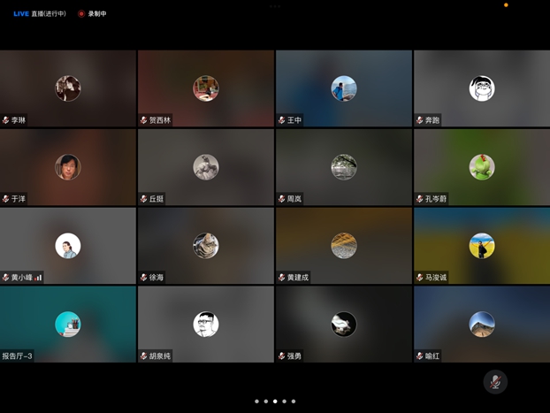This screenshot has width=550, height=413.
Task: Open 报告厅-3's teal avatar
Action: tap(68, 325)
